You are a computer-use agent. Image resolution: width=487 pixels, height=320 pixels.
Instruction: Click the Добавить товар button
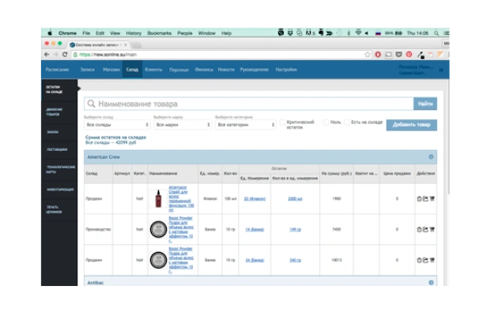pos(411,125)
